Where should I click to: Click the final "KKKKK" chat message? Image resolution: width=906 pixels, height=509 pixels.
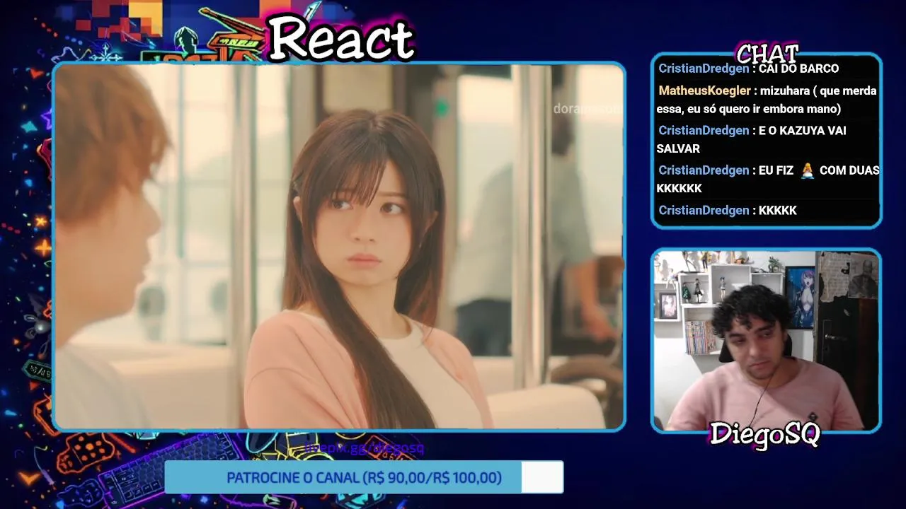[778, 211]
